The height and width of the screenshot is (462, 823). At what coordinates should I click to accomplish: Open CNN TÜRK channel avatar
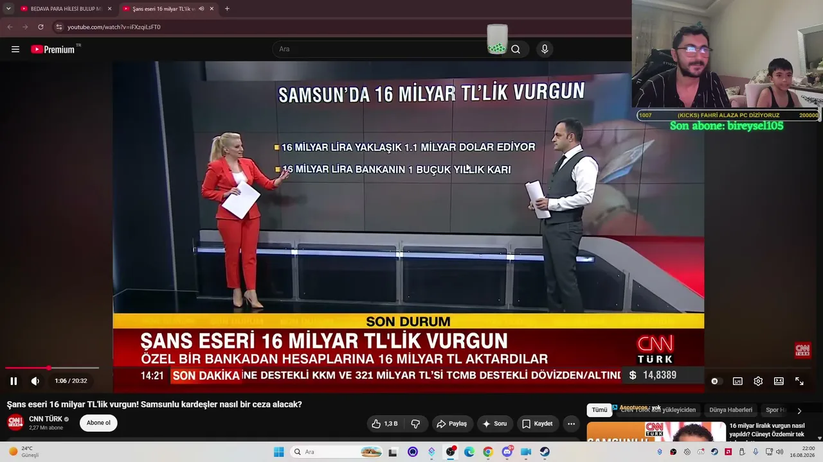[x=15, y=422]
